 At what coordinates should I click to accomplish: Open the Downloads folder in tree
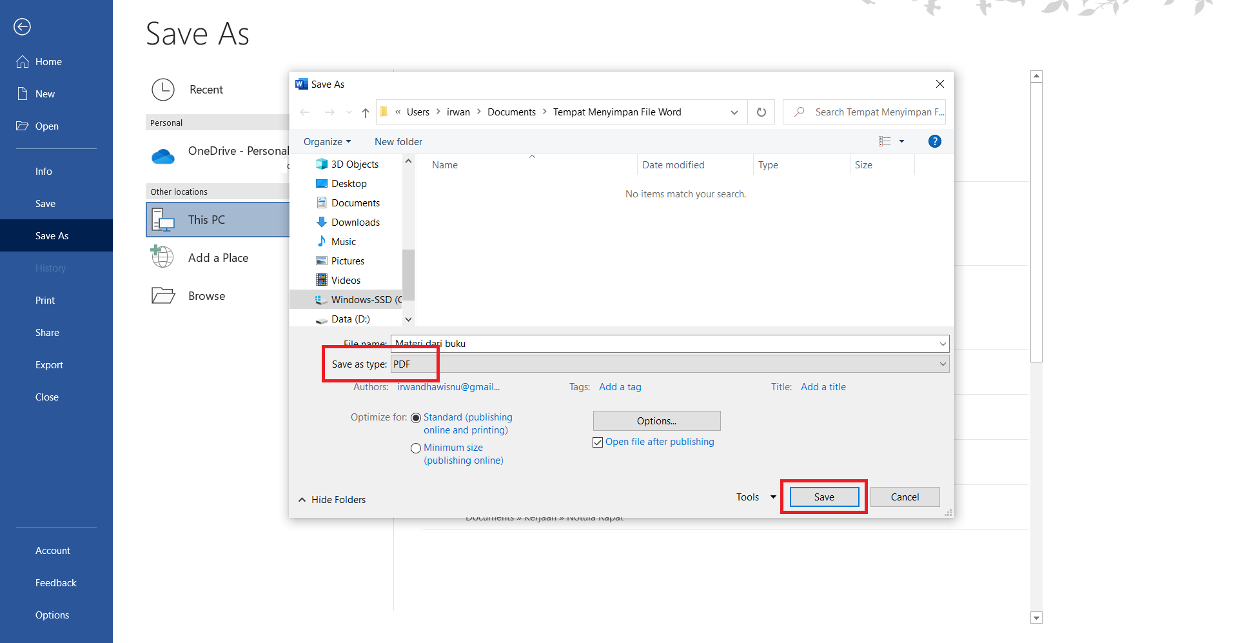coord(355,223)
